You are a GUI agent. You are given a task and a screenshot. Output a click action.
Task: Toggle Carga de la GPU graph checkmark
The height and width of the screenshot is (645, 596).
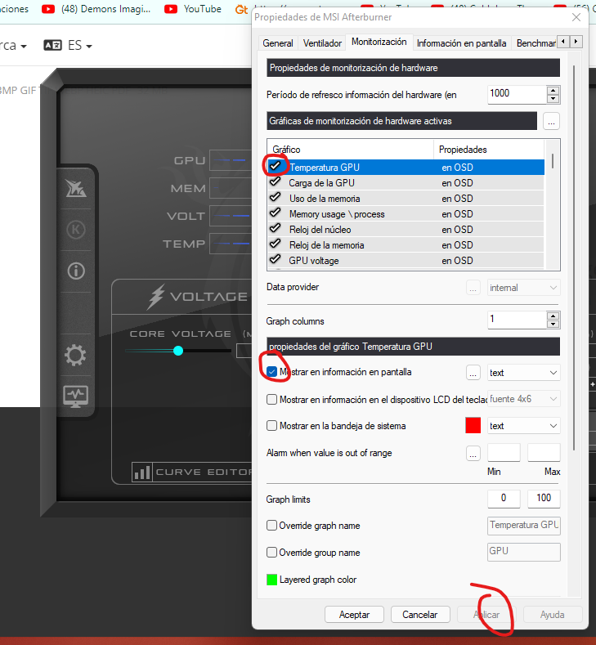(x=276, y=181)
